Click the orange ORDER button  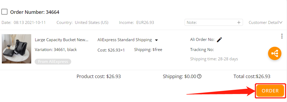click(270, 91)
